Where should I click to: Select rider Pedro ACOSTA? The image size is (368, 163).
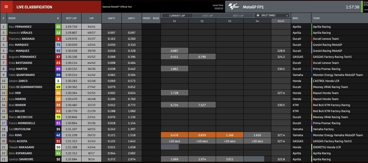click(18, 141)
